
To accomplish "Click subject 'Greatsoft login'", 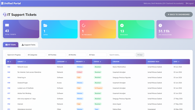I will (23, 83).
